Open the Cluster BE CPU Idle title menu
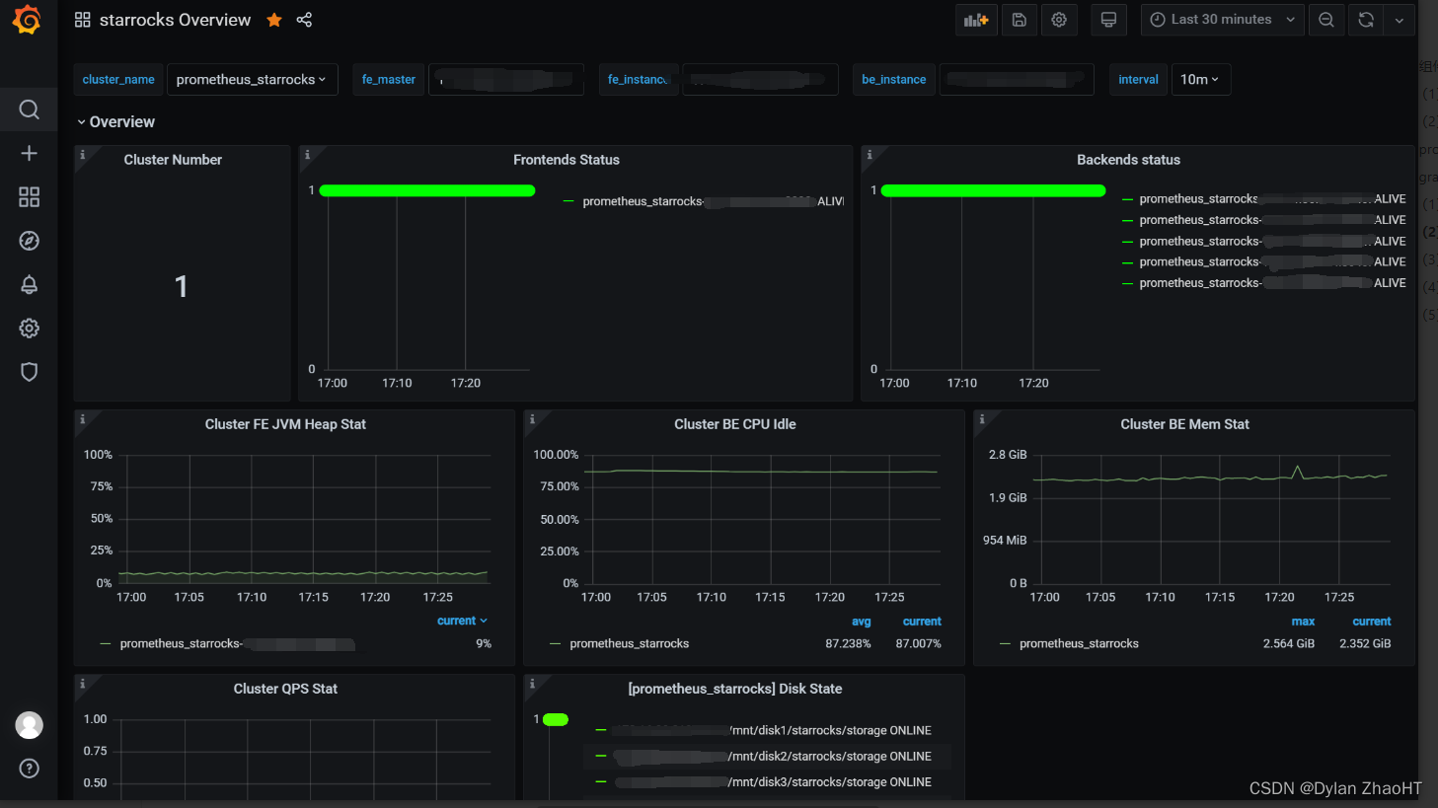 (735, 424)
